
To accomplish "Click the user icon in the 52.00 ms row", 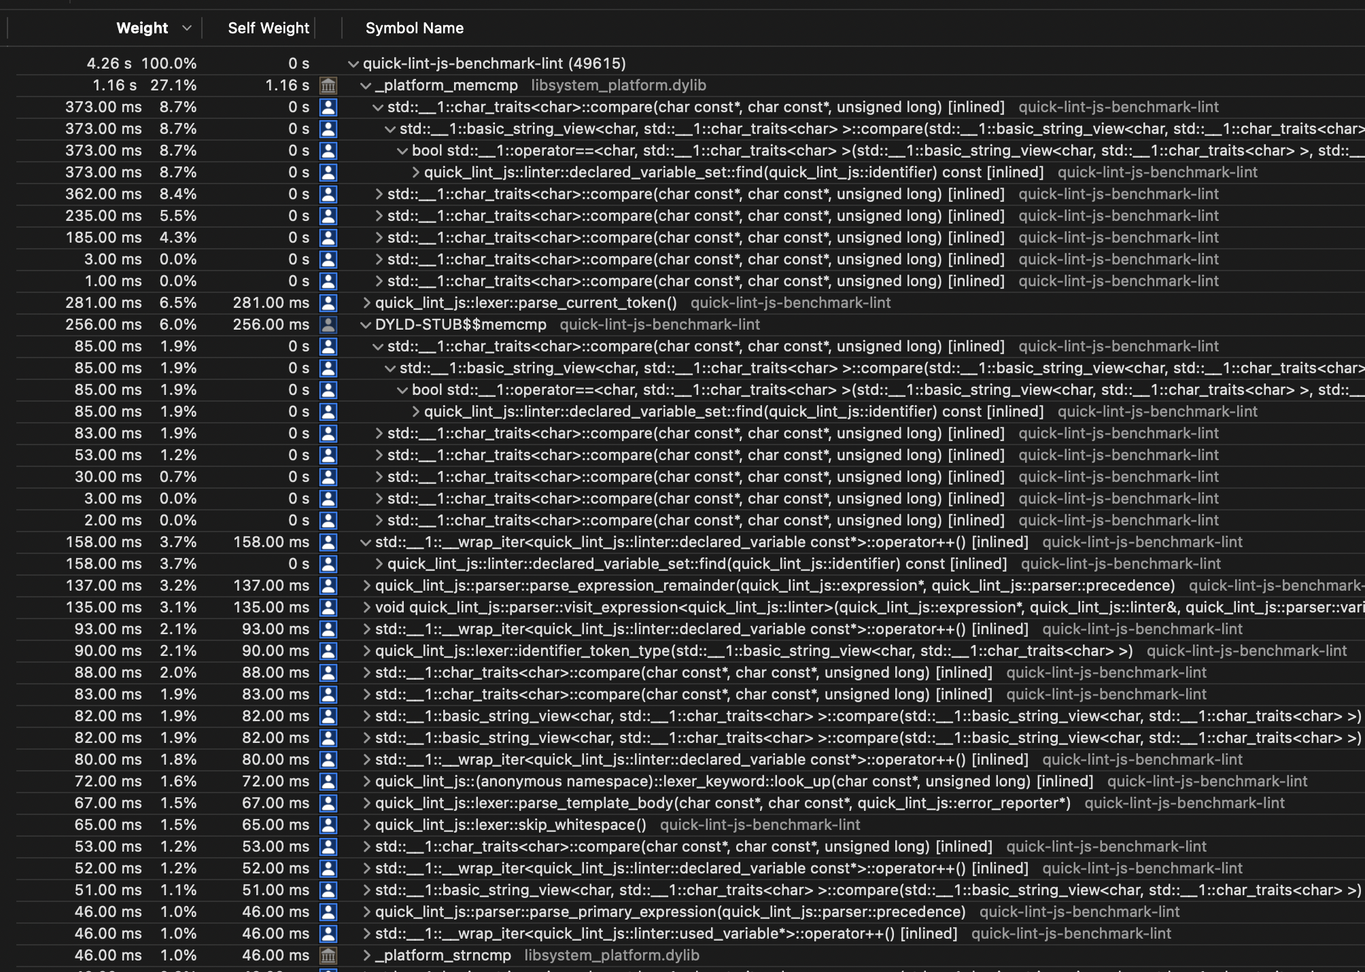I will [328, 868].
